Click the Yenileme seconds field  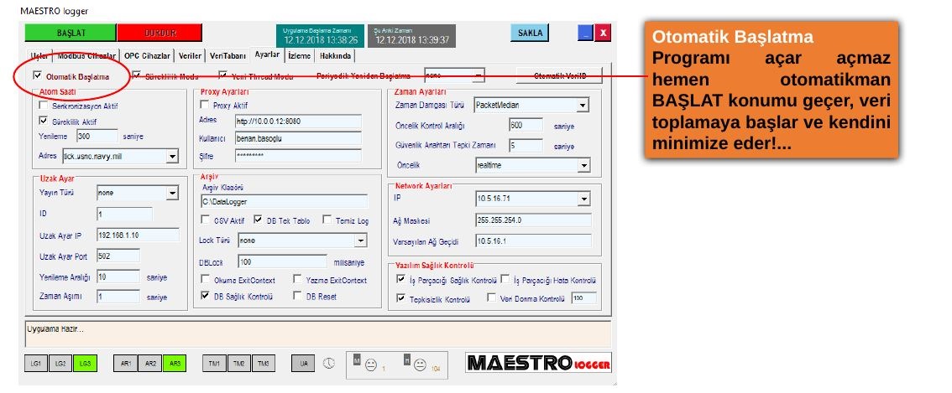(x=97, y=136)
